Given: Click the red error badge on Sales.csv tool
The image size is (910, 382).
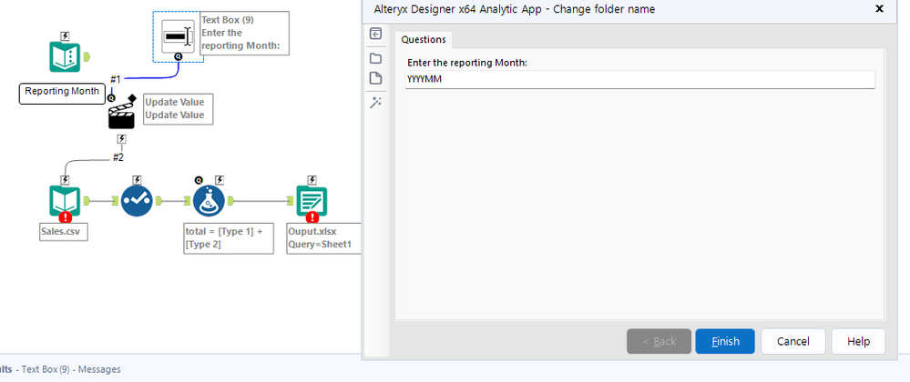Looking at the screenshot, I should [x=65, y=217].
